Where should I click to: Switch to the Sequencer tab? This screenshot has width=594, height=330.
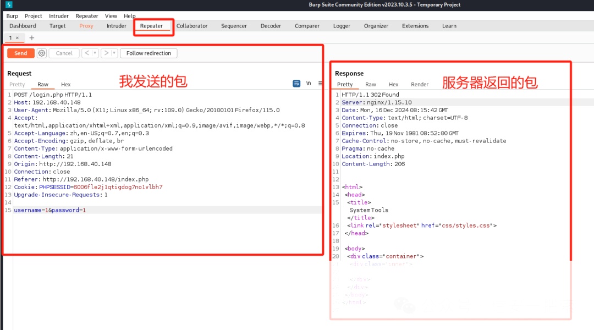click(x=234, y=26)
